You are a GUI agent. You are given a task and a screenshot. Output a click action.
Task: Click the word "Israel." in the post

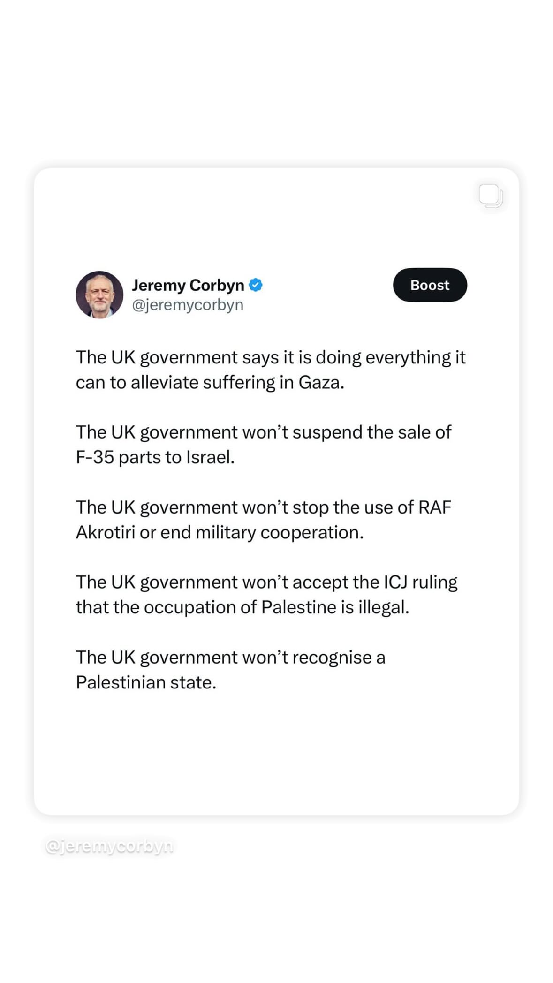(x=210, y=457)
